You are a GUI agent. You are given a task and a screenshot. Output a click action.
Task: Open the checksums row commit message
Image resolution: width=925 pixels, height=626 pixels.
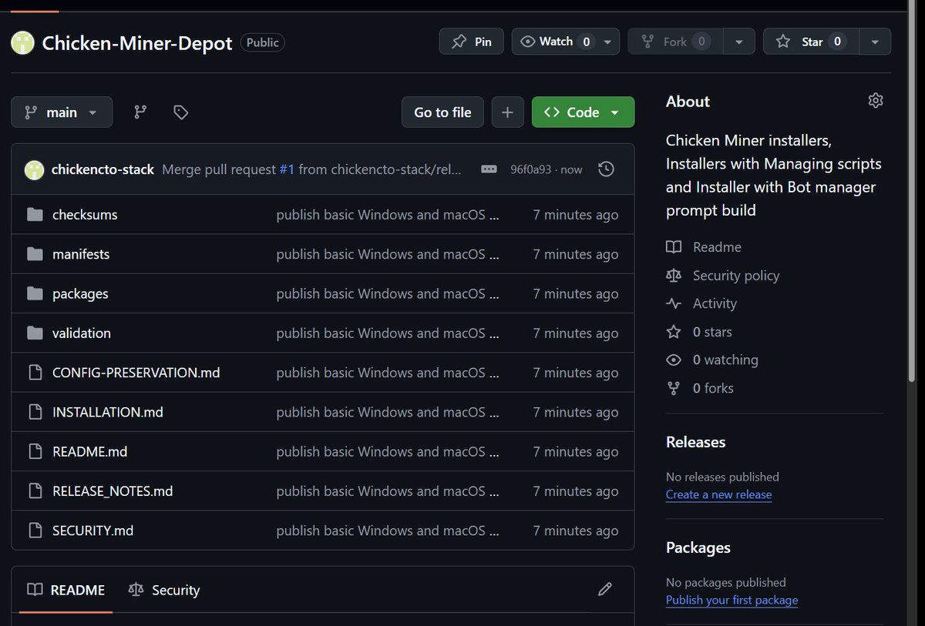point(388,215)
